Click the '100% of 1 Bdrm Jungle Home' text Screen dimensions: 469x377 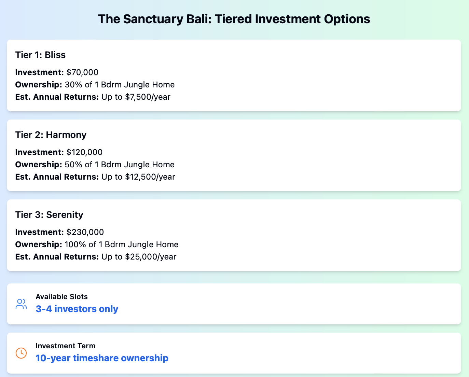(122, 245)
